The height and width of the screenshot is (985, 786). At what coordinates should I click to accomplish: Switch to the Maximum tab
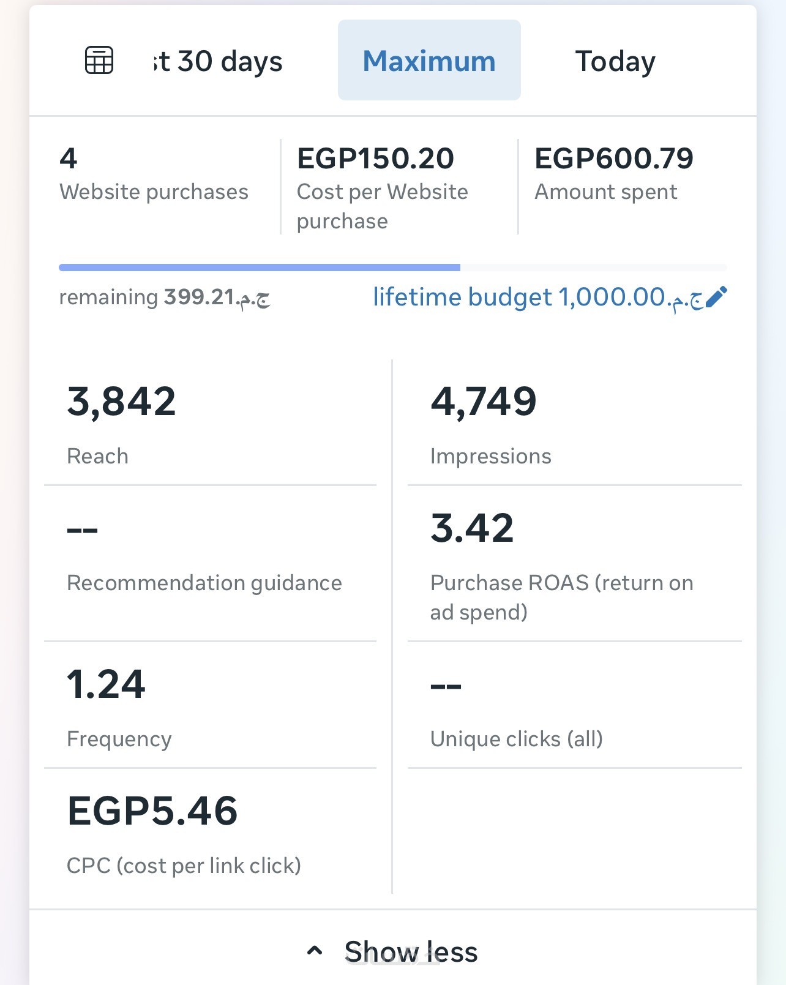(429, 61)
